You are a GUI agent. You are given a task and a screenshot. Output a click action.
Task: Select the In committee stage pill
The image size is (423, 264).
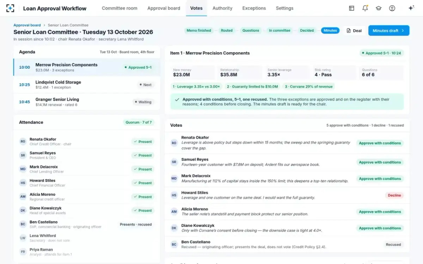tap(280, 31)
